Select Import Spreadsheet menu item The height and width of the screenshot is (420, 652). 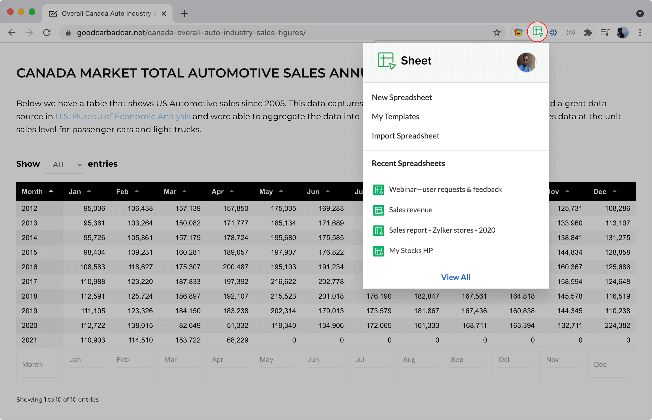pyautogui.click(x=405, y=136)
